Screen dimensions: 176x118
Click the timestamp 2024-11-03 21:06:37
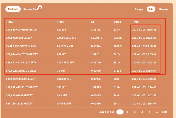pos(144,46)
